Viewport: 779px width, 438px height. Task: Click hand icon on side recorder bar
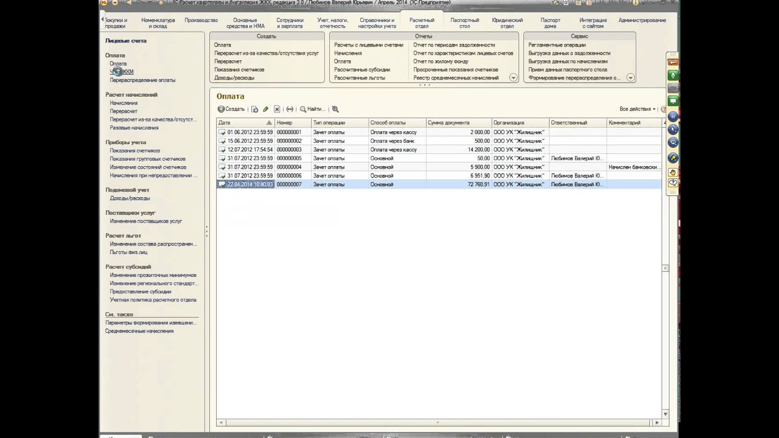[x=673, y=172]
